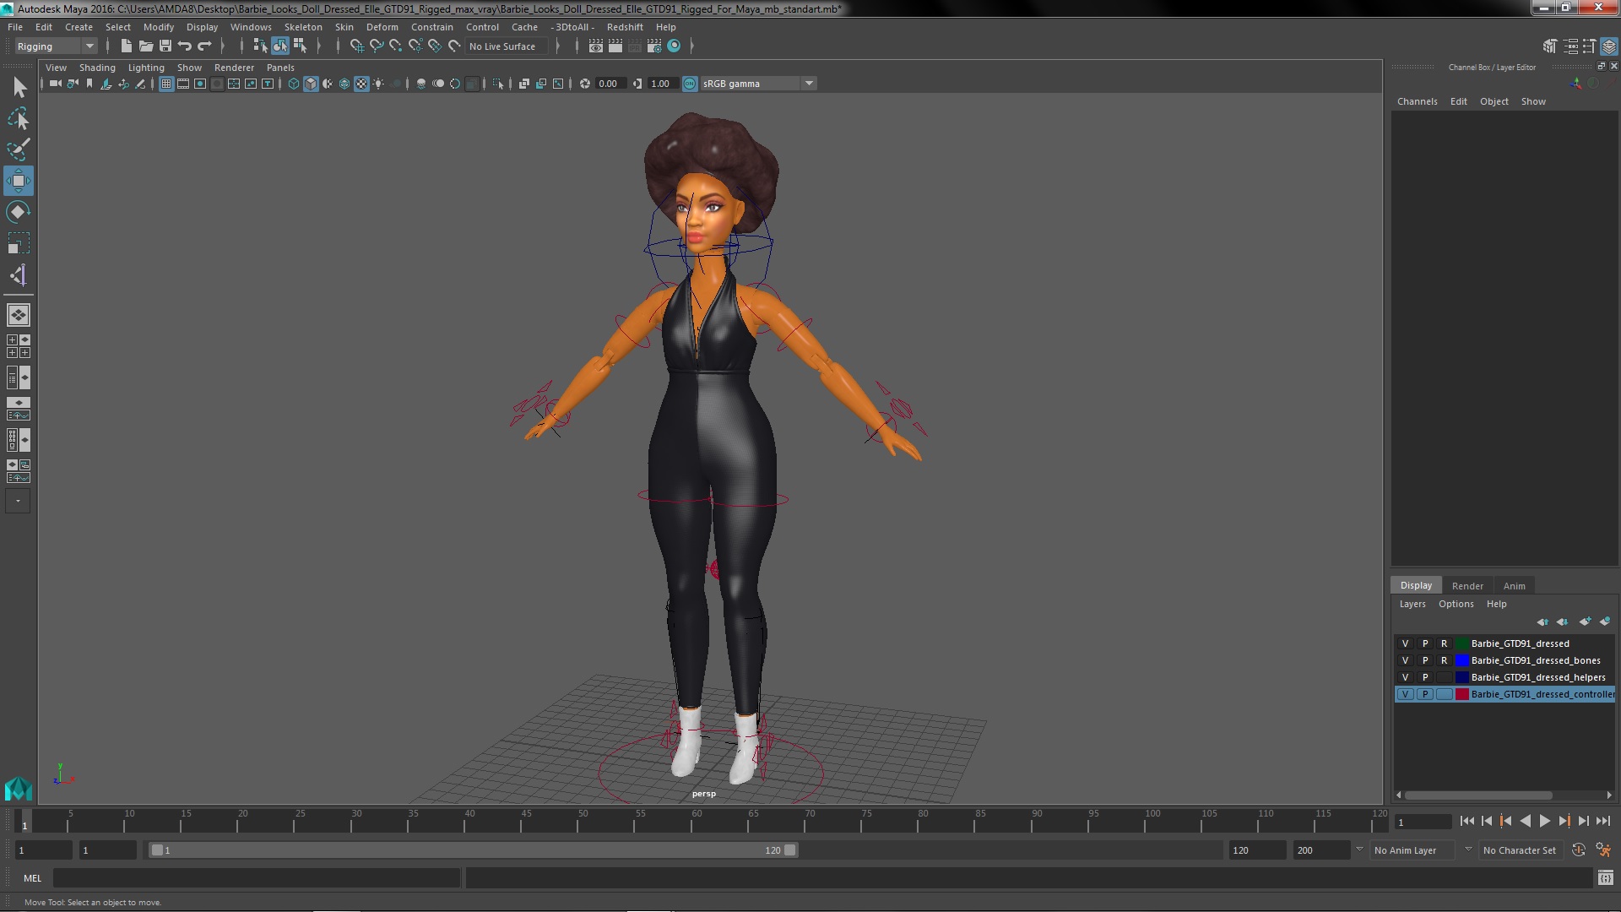Open the File menu
This screenshot has height=912, width=1621.
(x=15, y=27)
